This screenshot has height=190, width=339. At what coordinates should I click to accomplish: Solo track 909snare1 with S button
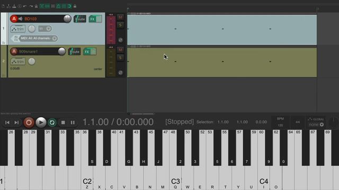pyautogui.click(x=120, y=58)
